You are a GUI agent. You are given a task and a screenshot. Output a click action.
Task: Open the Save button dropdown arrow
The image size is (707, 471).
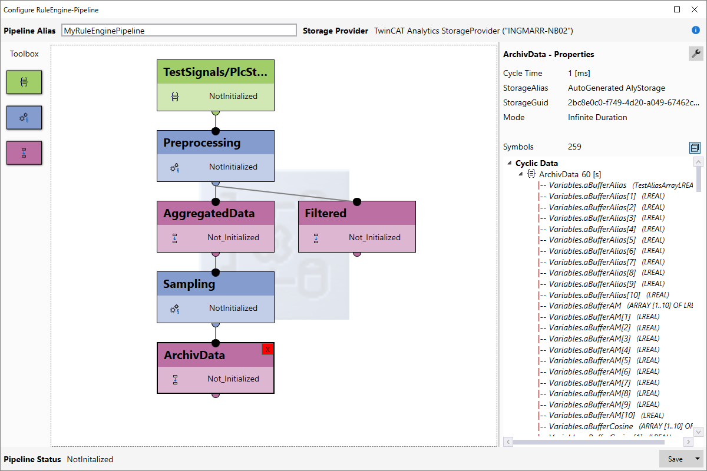pos(698,459)
